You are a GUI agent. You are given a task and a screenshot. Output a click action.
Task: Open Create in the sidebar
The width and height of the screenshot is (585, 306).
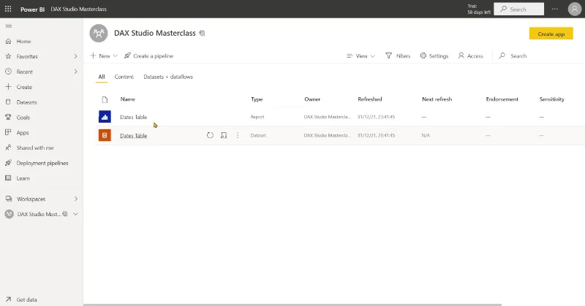point(24,87)
